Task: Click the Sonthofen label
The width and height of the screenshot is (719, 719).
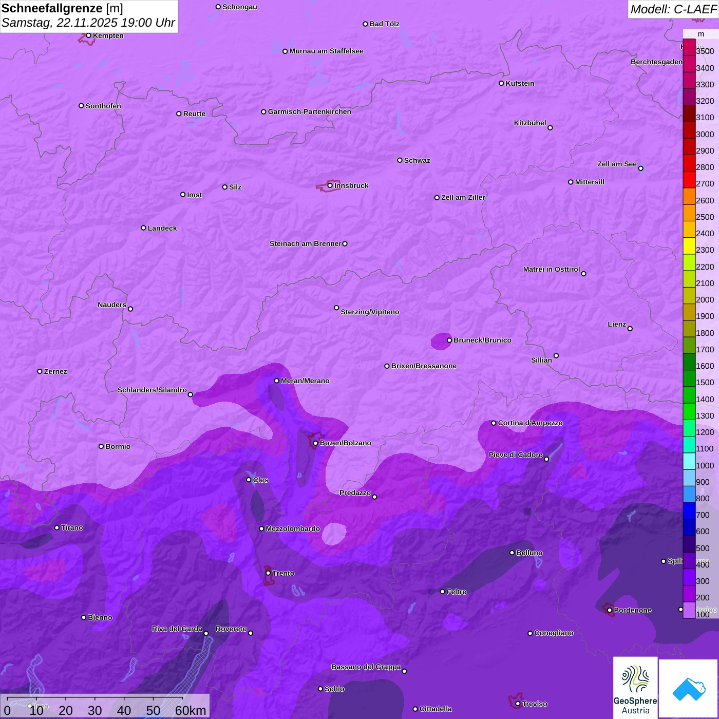Action: click(x=103, y=106)
